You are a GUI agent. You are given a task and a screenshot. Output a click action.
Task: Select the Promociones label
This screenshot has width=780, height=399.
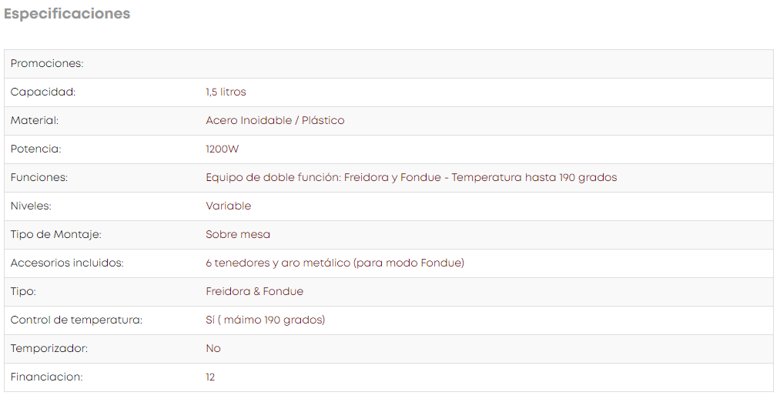[47, 64]
